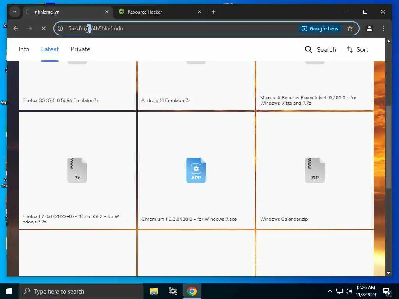Image resolution: width=399 pixels, height=299 pixels.
Task: Activate Google Lens in address bar
Action: click(x=320, y=28)
